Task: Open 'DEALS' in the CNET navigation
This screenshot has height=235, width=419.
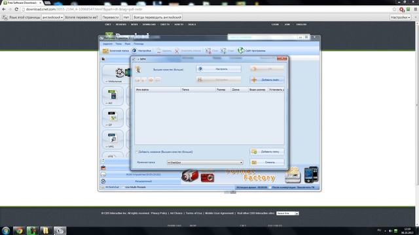Action: [192, 25]
